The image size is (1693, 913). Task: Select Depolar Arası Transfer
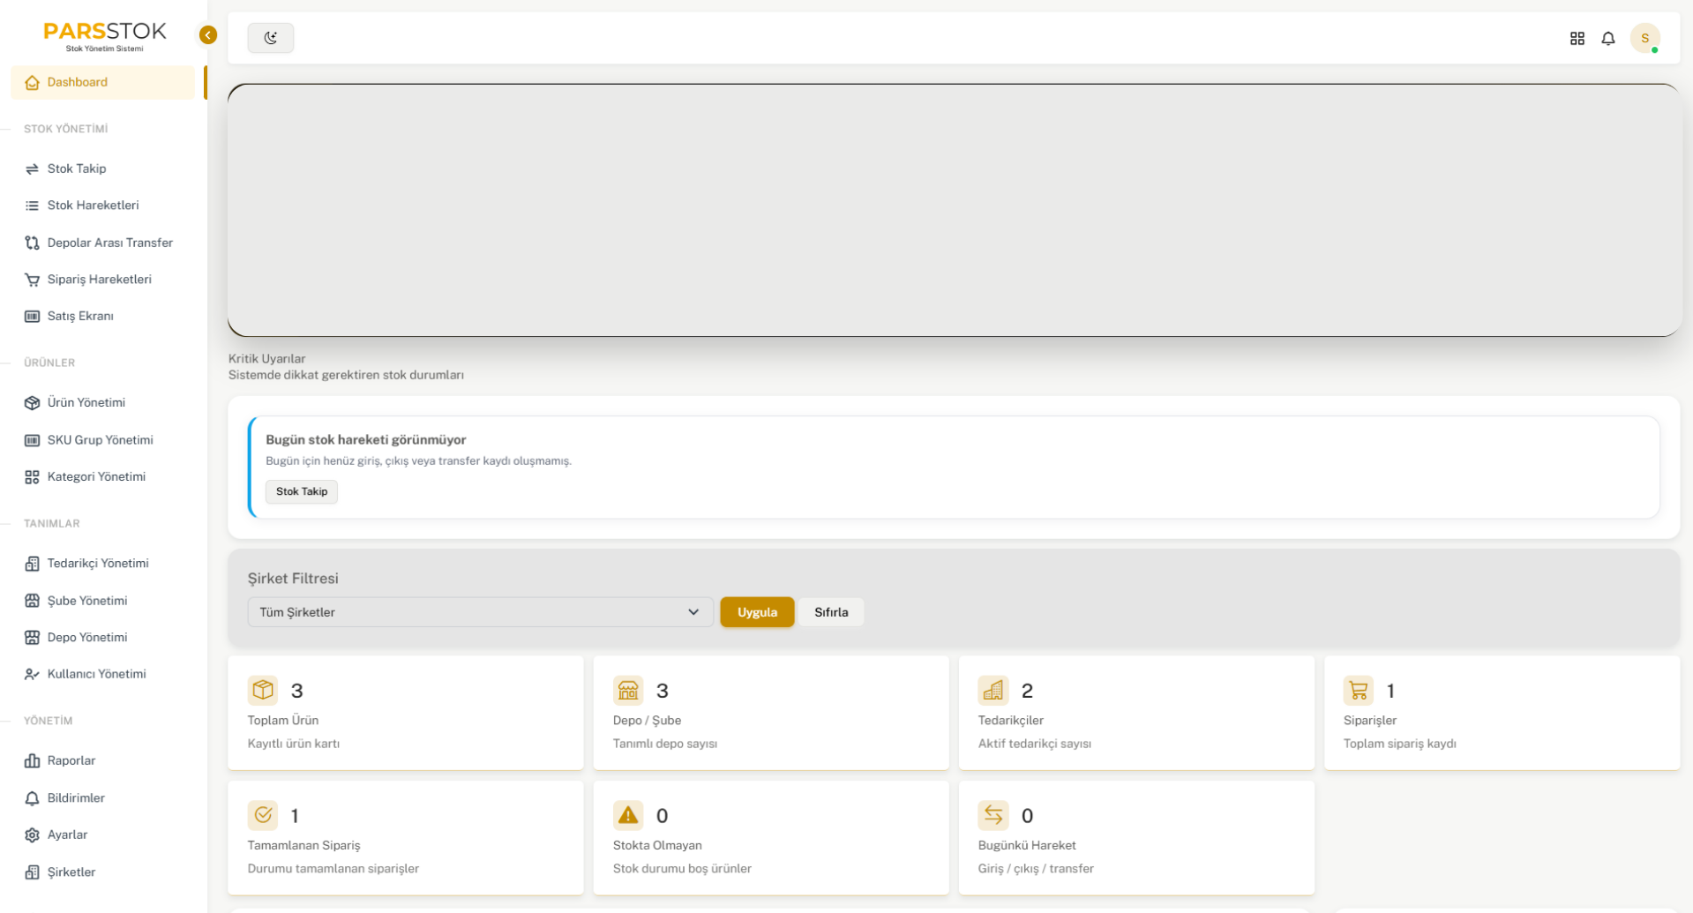point(109,243)
